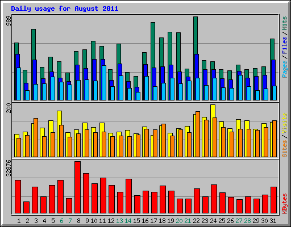Click green day 28 label
Screen dimensions: 291x227
(247, 221)
